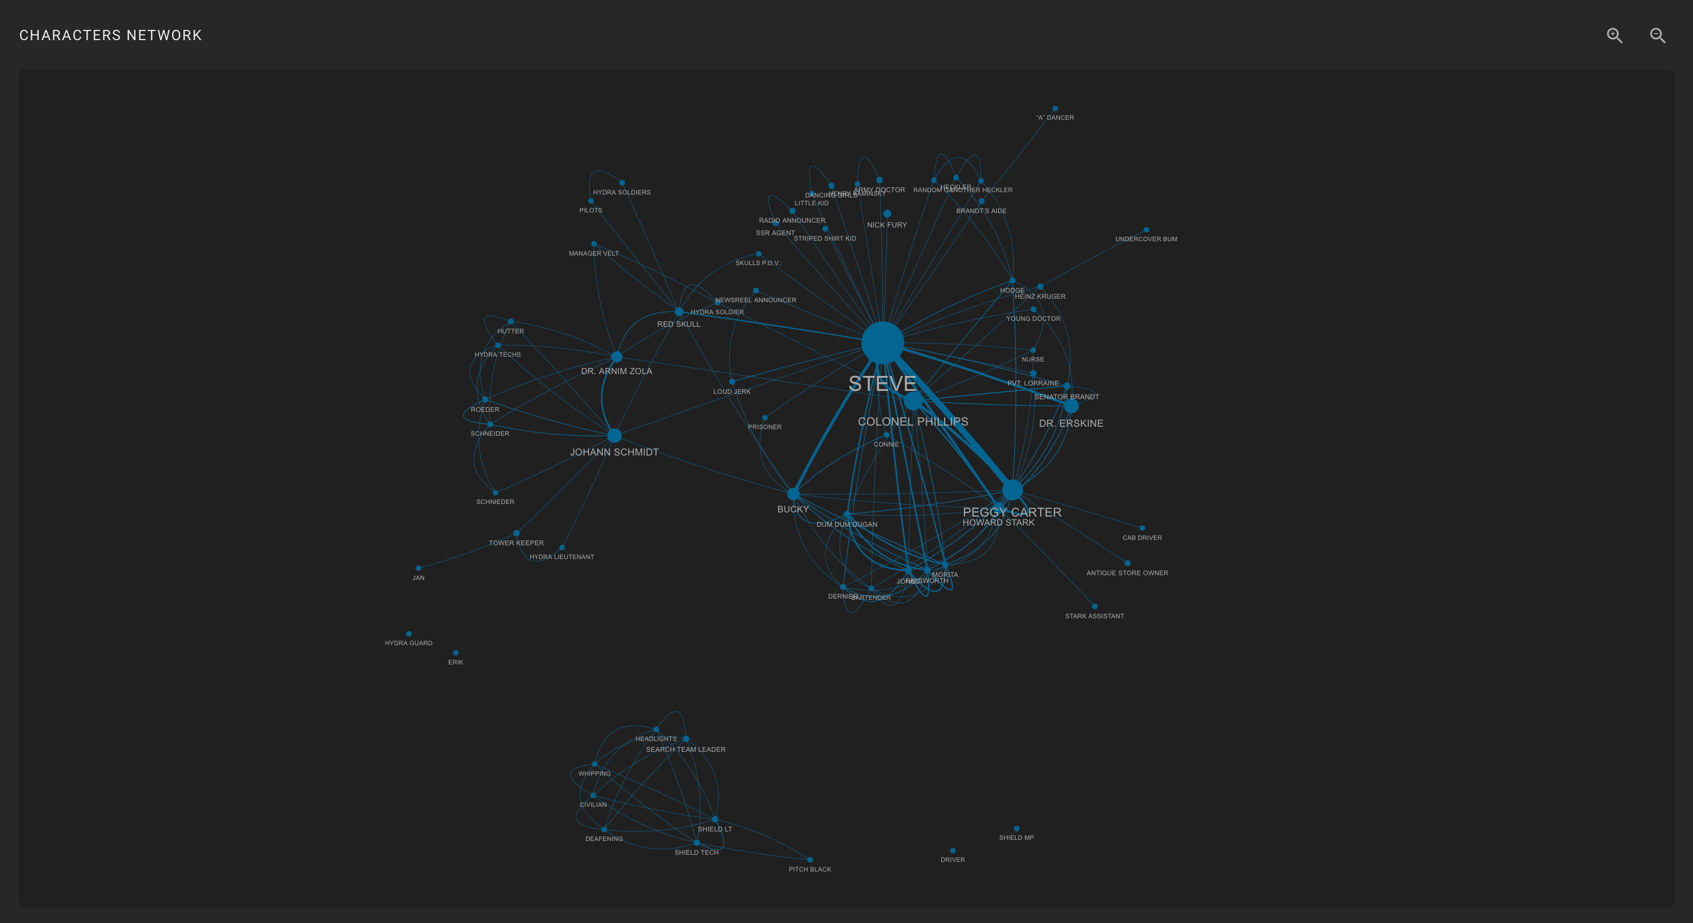Viewport: 1693px width, 923px height.
Task: Select the JOHANN SCHMIDT node
Action: tap(614, 435)
